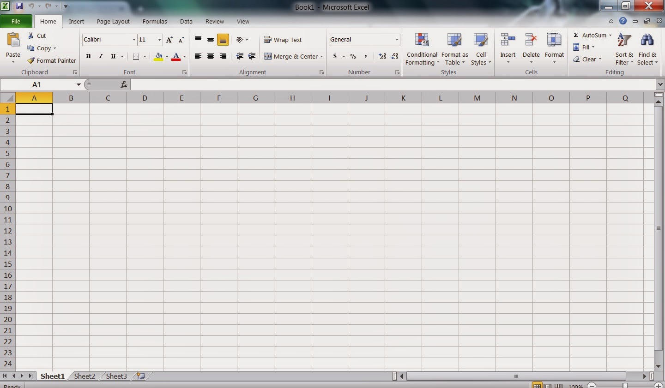Click the Sheet2 worksheet tab
Image resolution: width=665 pixels, height=388 pixels.
[x=84, y=376]
